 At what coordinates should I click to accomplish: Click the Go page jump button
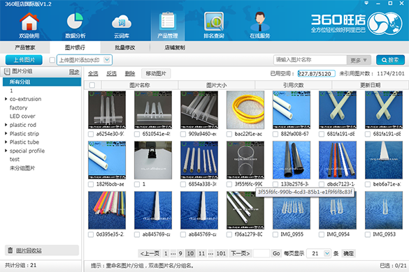tap(276, 253)
